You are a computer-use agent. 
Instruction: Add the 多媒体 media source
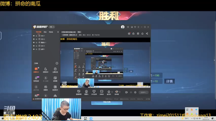(x=102, y=92)
